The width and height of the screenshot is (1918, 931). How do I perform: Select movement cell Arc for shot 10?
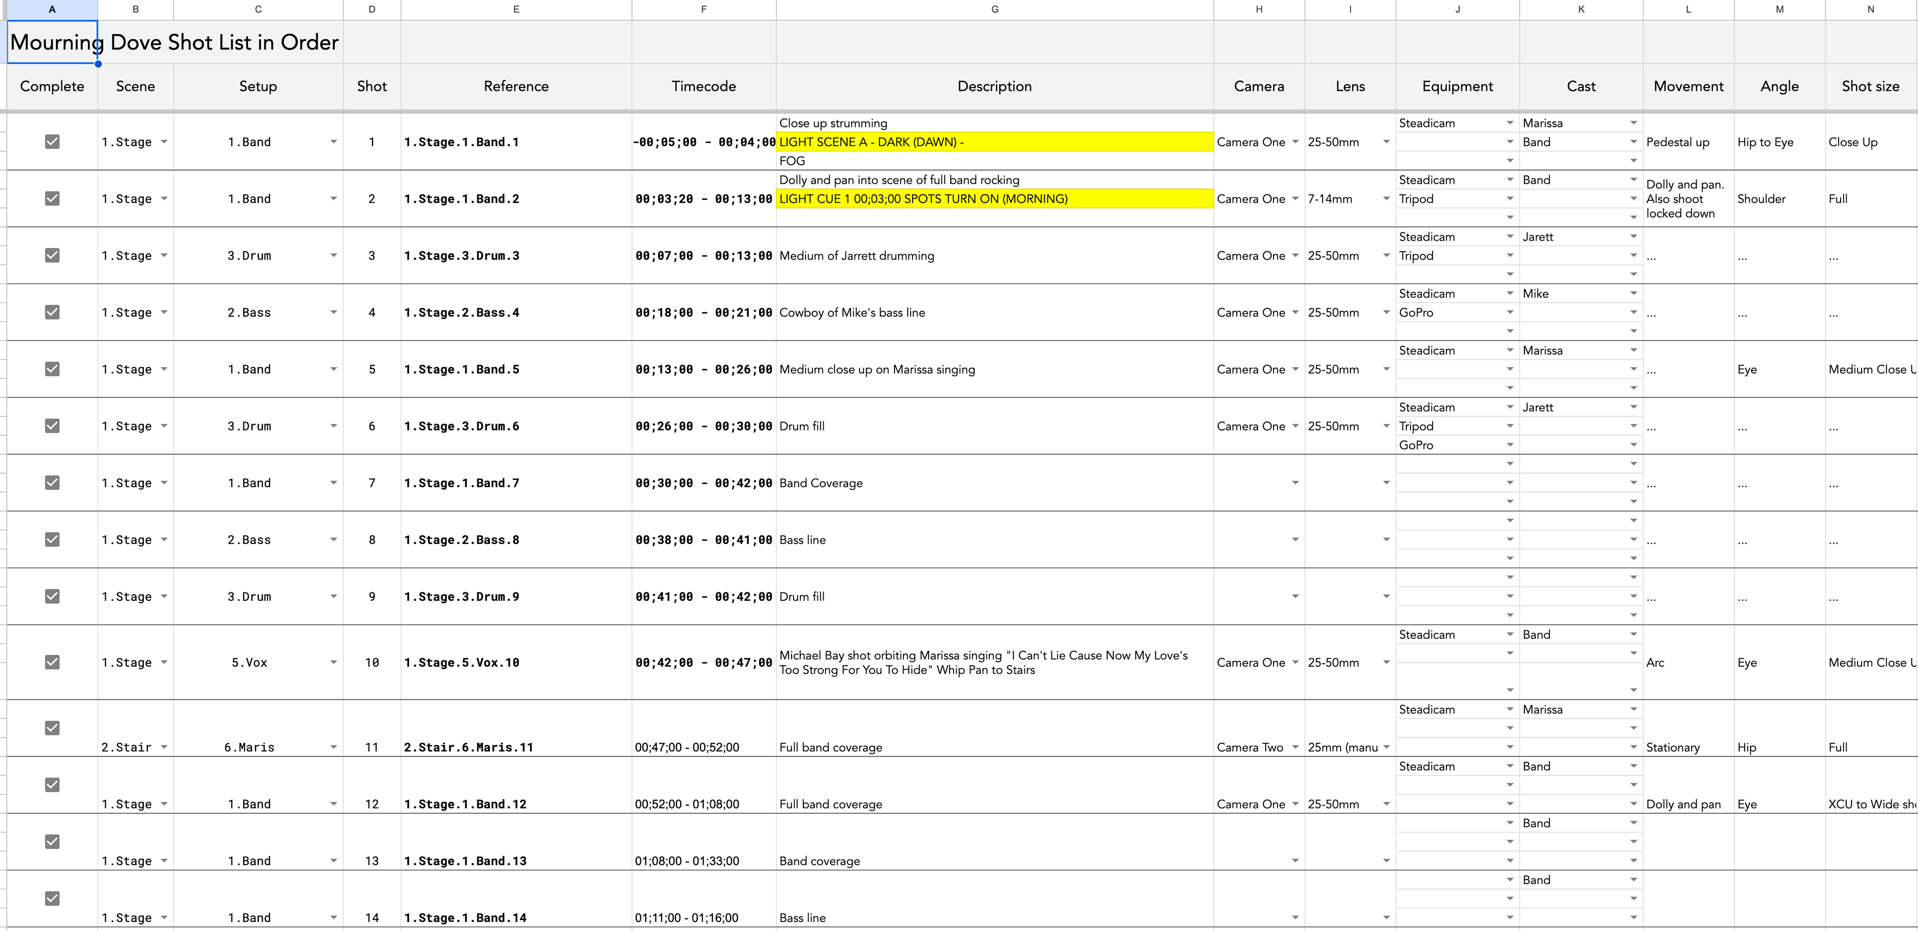(x=1688, y=662)
